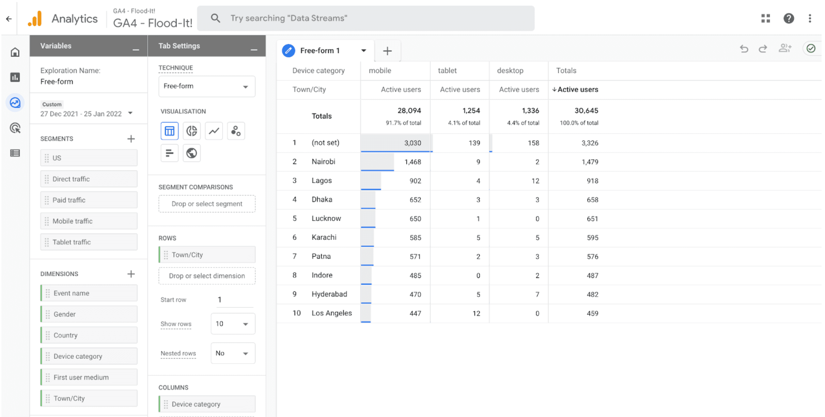Select the table visualisation icon
Screen dimensions: 825x417
point(169,131)
